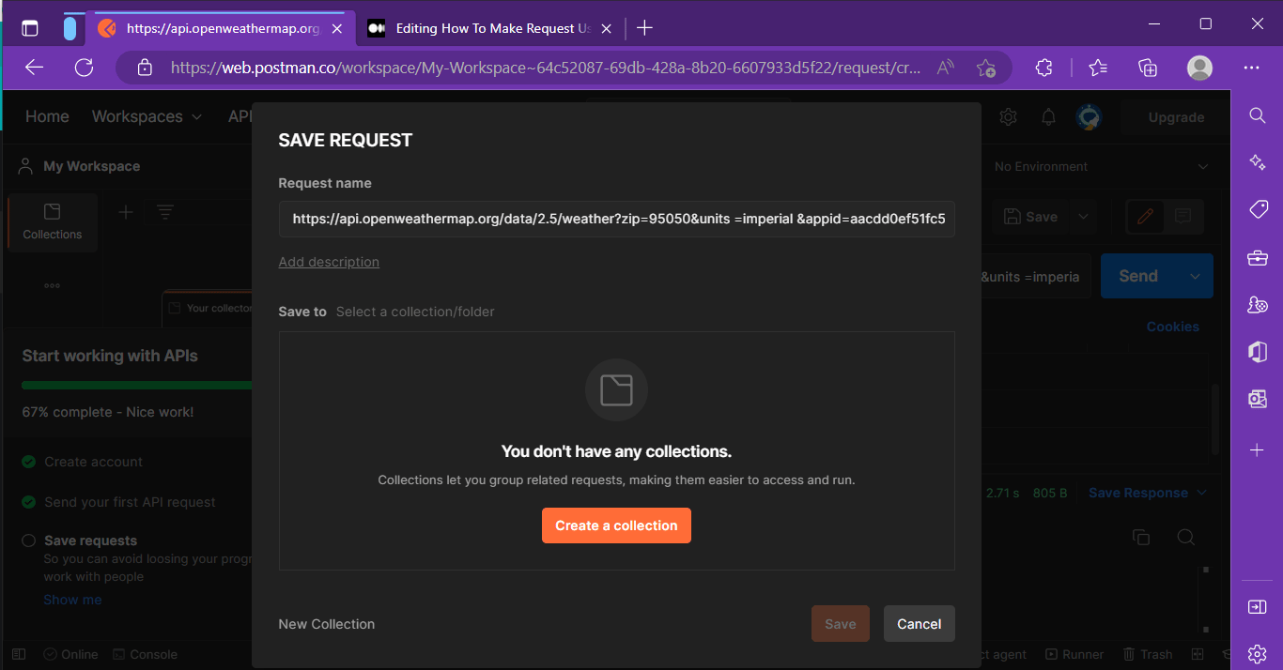Open Runner from the status bar
The height and width of the screenshot is (670, 1283).
[x=1074, y=654]
